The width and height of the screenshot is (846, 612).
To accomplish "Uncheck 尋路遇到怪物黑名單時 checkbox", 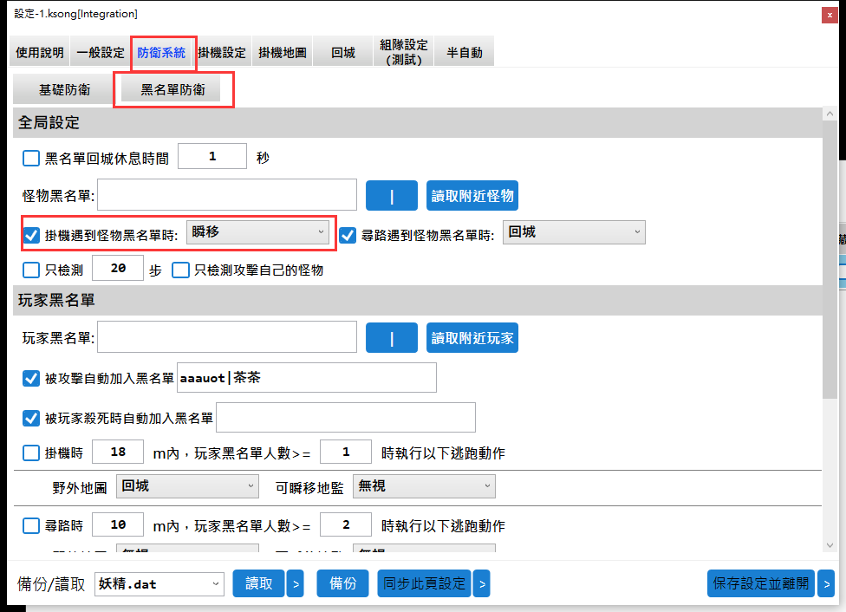I will 348,235.
